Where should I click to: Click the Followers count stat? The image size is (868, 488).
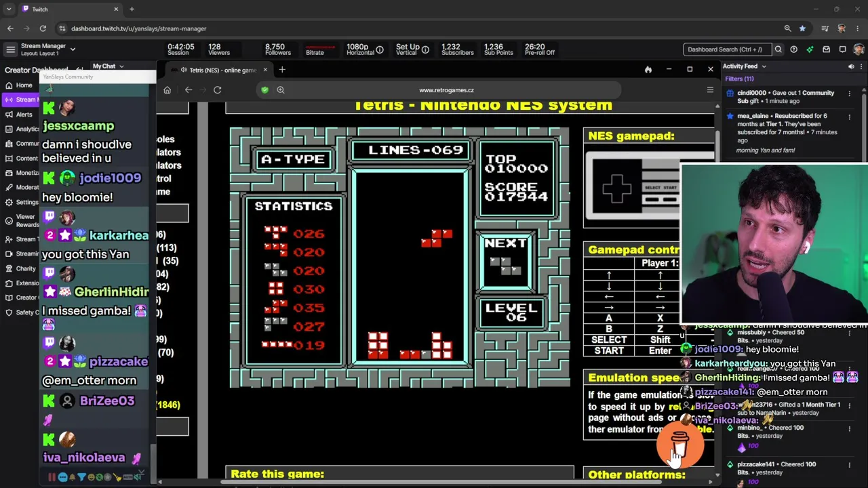point(278,49)
